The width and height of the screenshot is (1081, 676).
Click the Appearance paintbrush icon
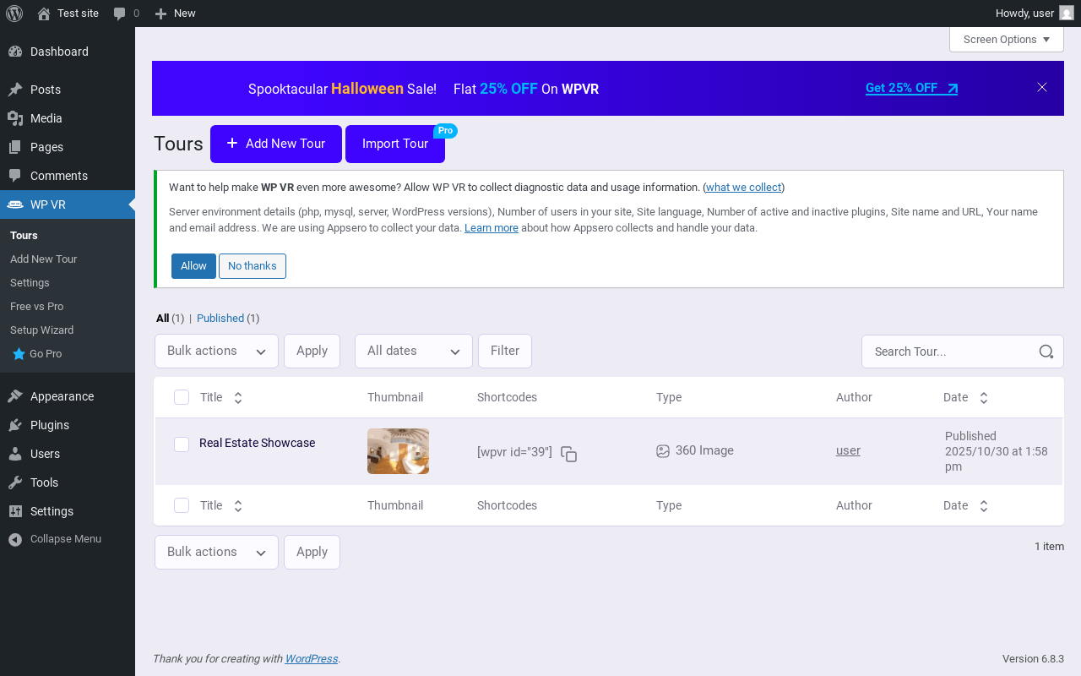click(15, 396)
